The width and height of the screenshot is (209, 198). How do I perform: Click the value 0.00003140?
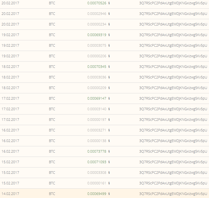coord(97,109)
